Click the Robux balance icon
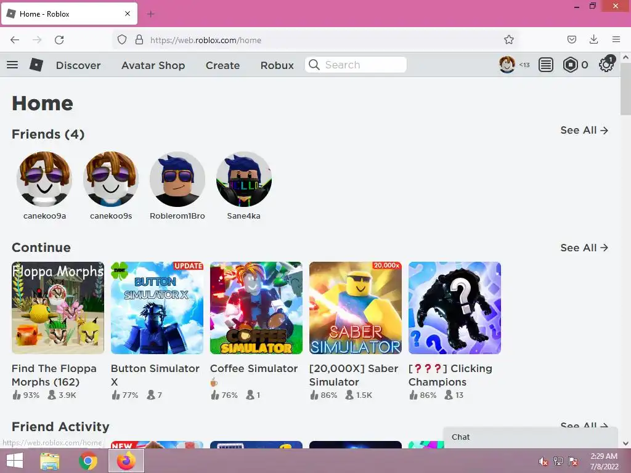The height and width of the screenshot is (473, 631). 570,65
